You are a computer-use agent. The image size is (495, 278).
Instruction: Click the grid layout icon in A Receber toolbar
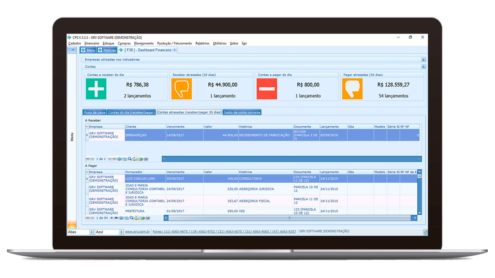125,159
